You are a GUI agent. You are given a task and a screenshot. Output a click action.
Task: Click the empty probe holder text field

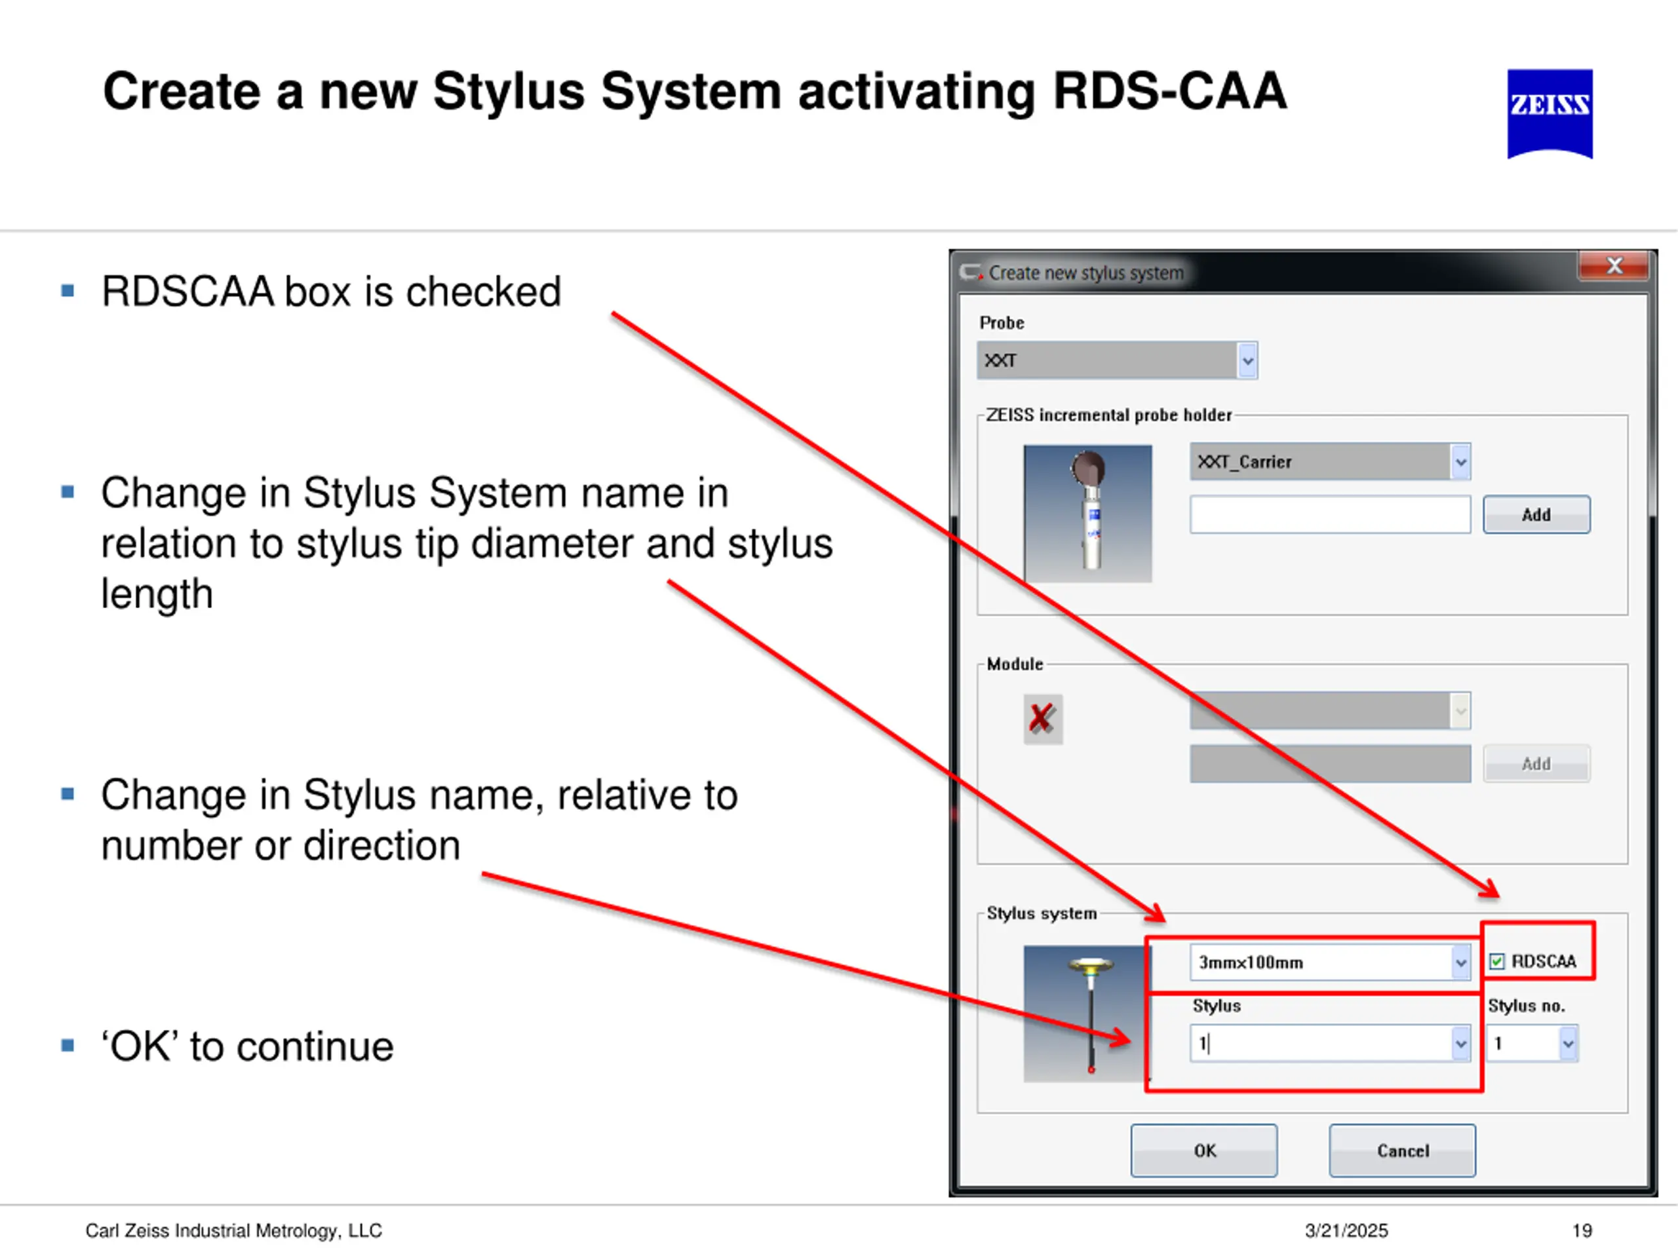click(x=1329, y=515)
